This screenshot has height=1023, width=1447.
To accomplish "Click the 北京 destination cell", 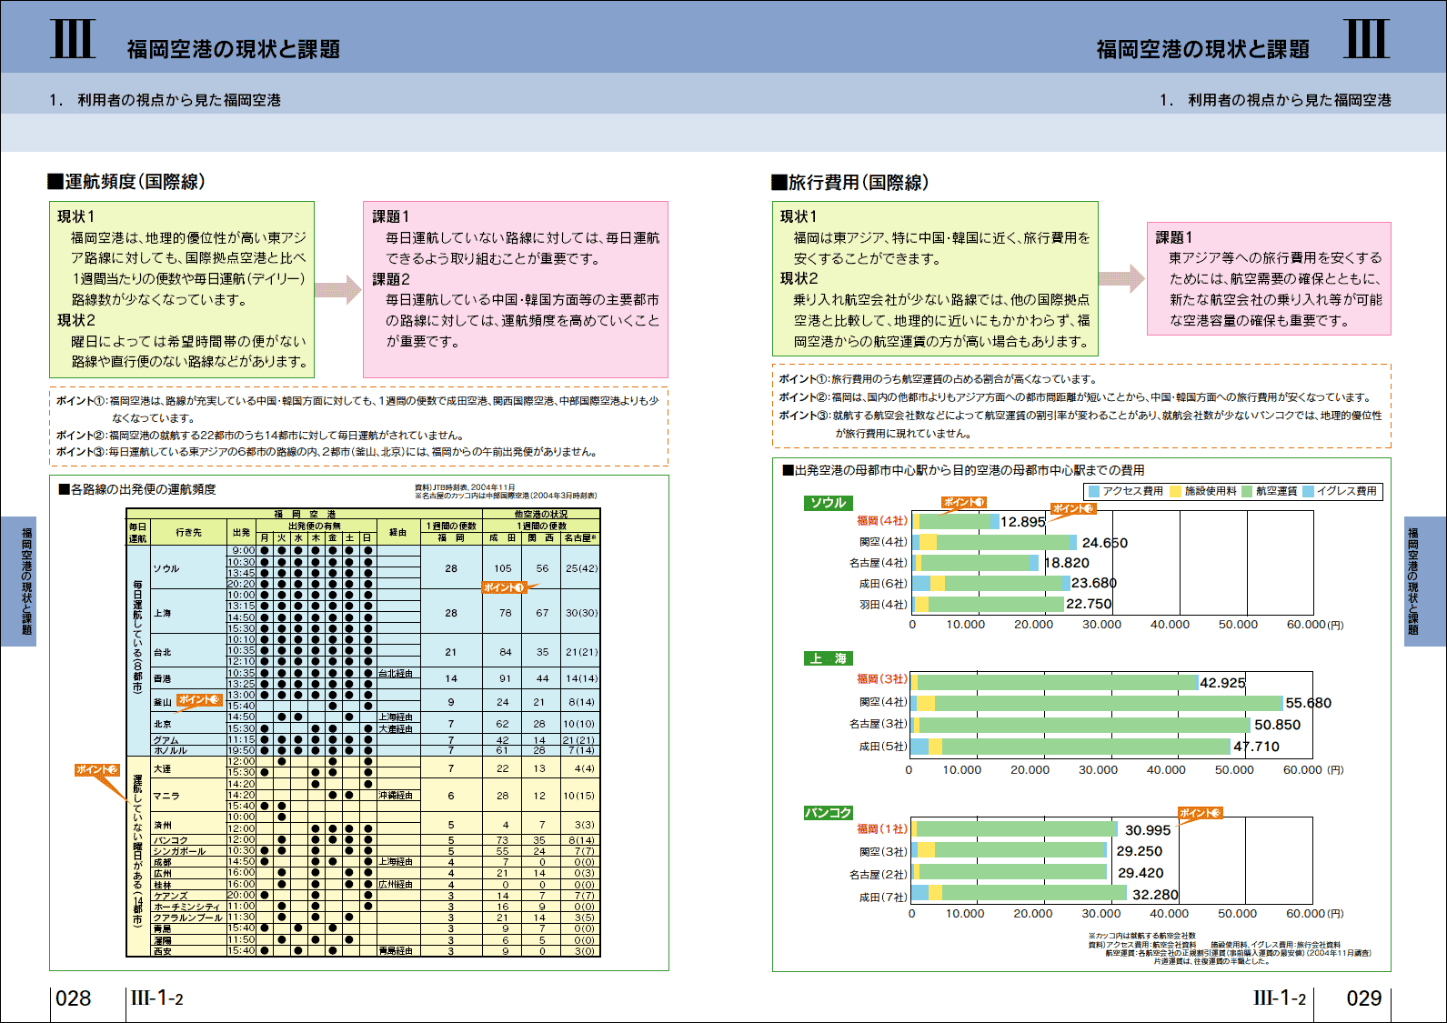I will click(x=187, y=724).
